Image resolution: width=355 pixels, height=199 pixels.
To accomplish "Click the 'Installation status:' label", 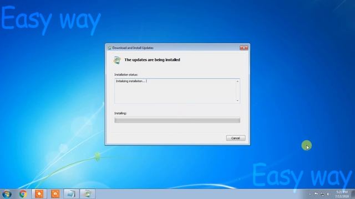I will pyautogui.click(x=126, y=75).
